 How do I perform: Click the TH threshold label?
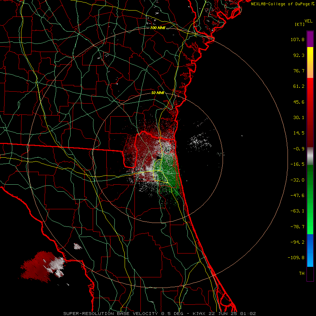[x=302, y=274]
